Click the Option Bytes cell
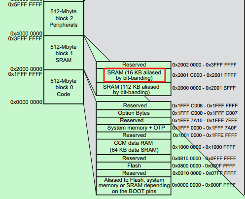This screenshot has width=245, height=199. click(134, 113)
